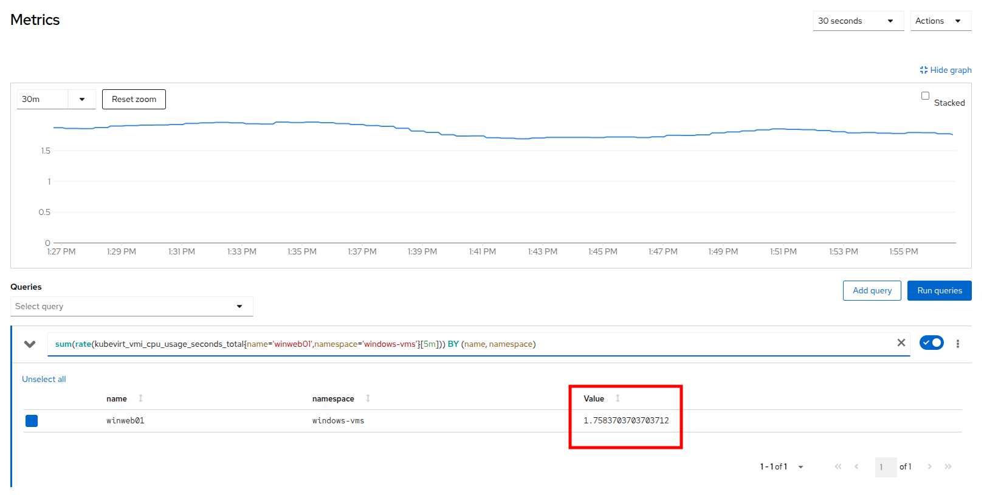
Task: Collapse the query results chevron
Action: pos(30,344)
